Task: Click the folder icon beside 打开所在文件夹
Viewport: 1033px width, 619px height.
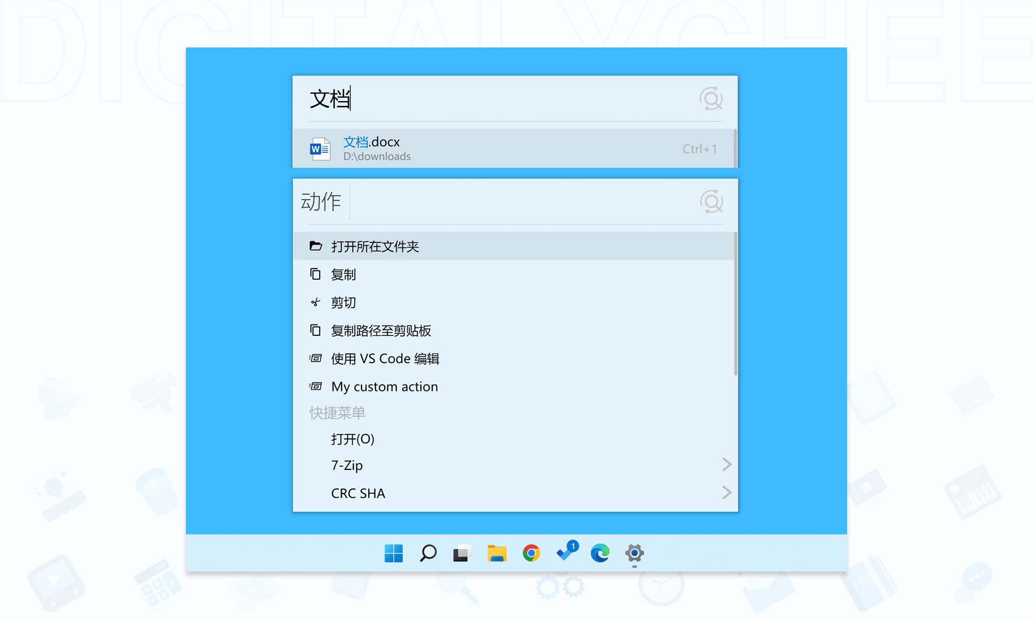Action: click(316, 246)
